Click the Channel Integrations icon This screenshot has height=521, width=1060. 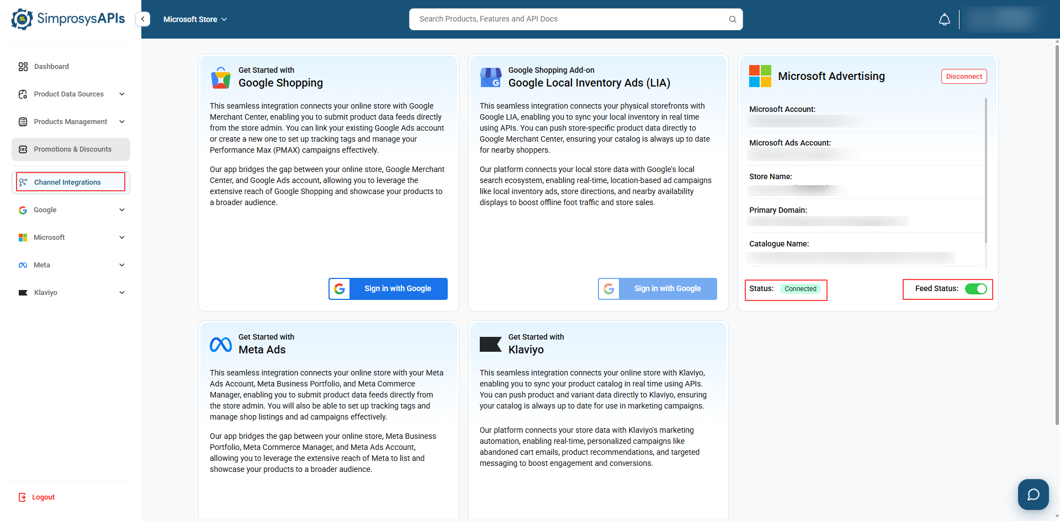click(x=23, y=182)
